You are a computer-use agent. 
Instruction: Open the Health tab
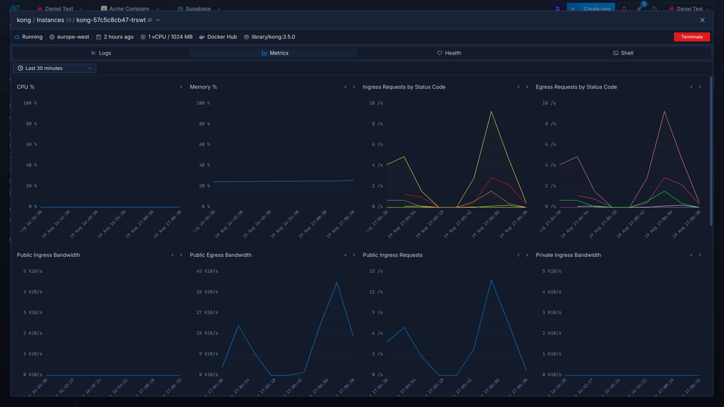coord(449,53)
